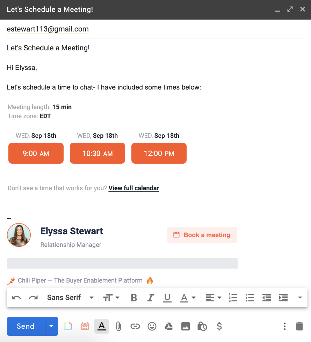Attach a file using the paperclip icon
311x342 pixels.
(x=118, y=326)
